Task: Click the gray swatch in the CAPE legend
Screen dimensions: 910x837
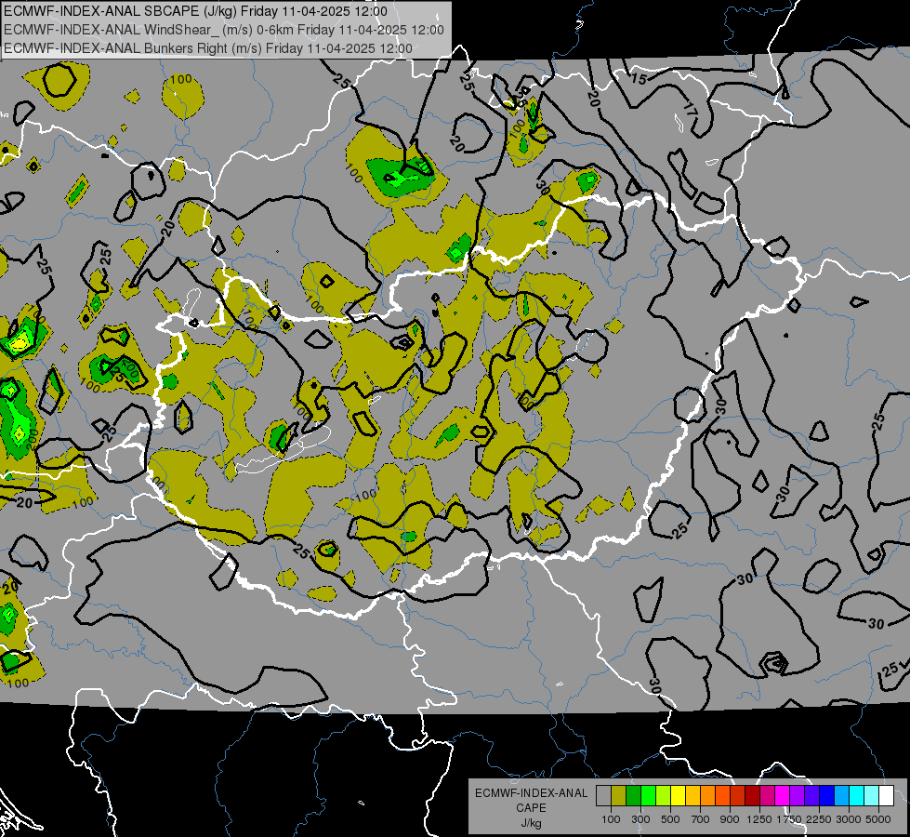Action: (603, 796)
